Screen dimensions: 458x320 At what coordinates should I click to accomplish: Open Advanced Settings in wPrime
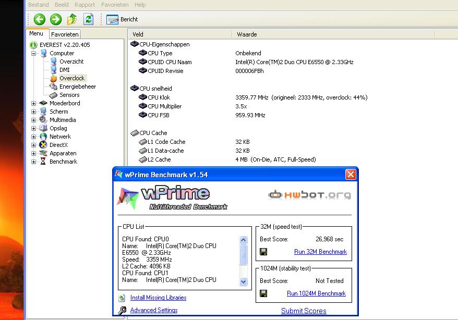[154, 310]
